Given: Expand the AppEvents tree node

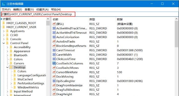Looking at the screenshot, I should [x=4, y=31].
